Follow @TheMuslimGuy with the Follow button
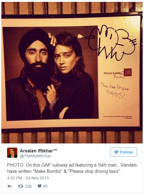Screen dimensions: 144x195 pyautogui.click(x=124, y=152)
